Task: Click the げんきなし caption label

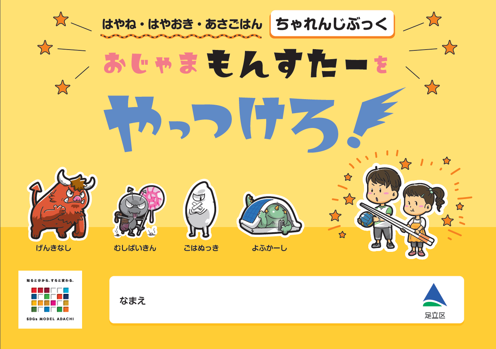Action: [x=53, y=248]
